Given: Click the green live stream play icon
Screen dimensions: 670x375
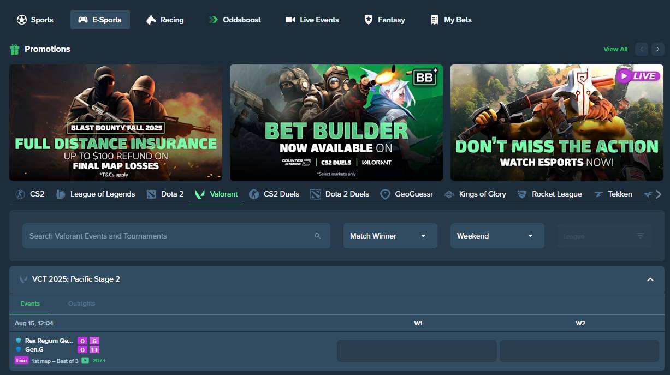Looking at the screenshot, I should tap(85, 361).
